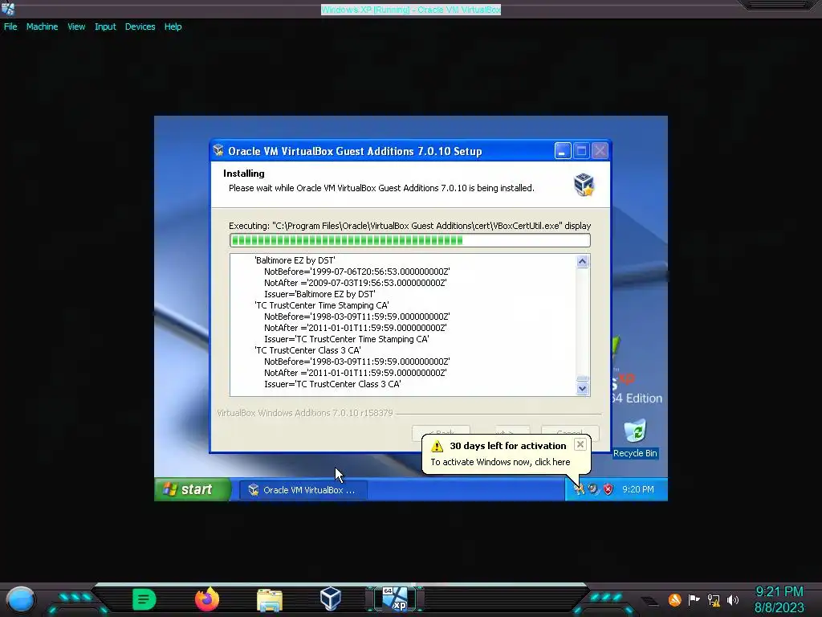Open VirtualBox Manager from the host taskbar
This screenshot has height=617, width=822.
[331, 599]
